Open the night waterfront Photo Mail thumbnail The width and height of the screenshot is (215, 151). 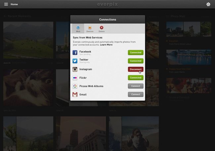click(x=189, y=57)
